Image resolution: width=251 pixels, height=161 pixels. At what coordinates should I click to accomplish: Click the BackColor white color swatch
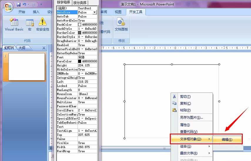point(80,25)
